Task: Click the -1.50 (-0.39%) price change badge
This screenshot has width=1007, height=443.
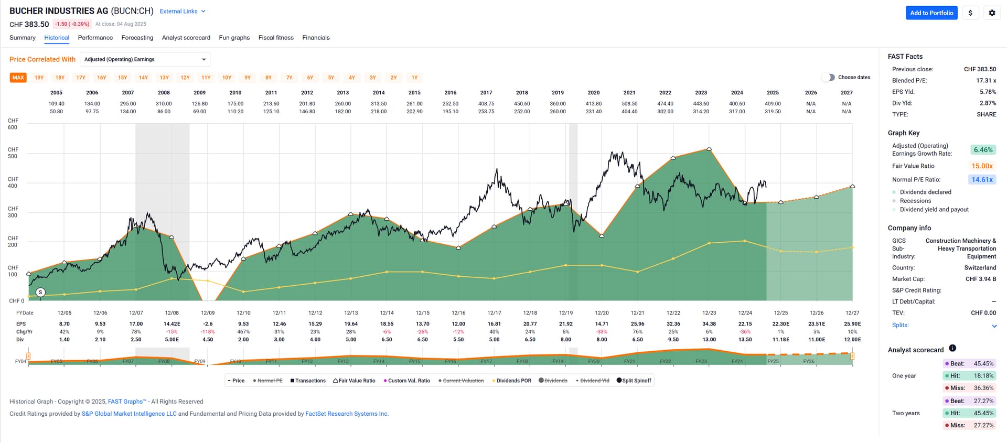Action: pyautogui.click(x=72, y=24)
